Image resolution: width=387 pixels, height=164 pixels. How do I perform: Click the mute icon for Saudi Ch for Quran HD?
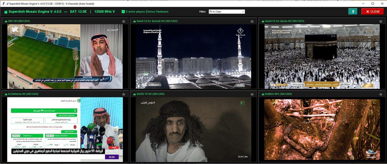[x=381, y=21]
